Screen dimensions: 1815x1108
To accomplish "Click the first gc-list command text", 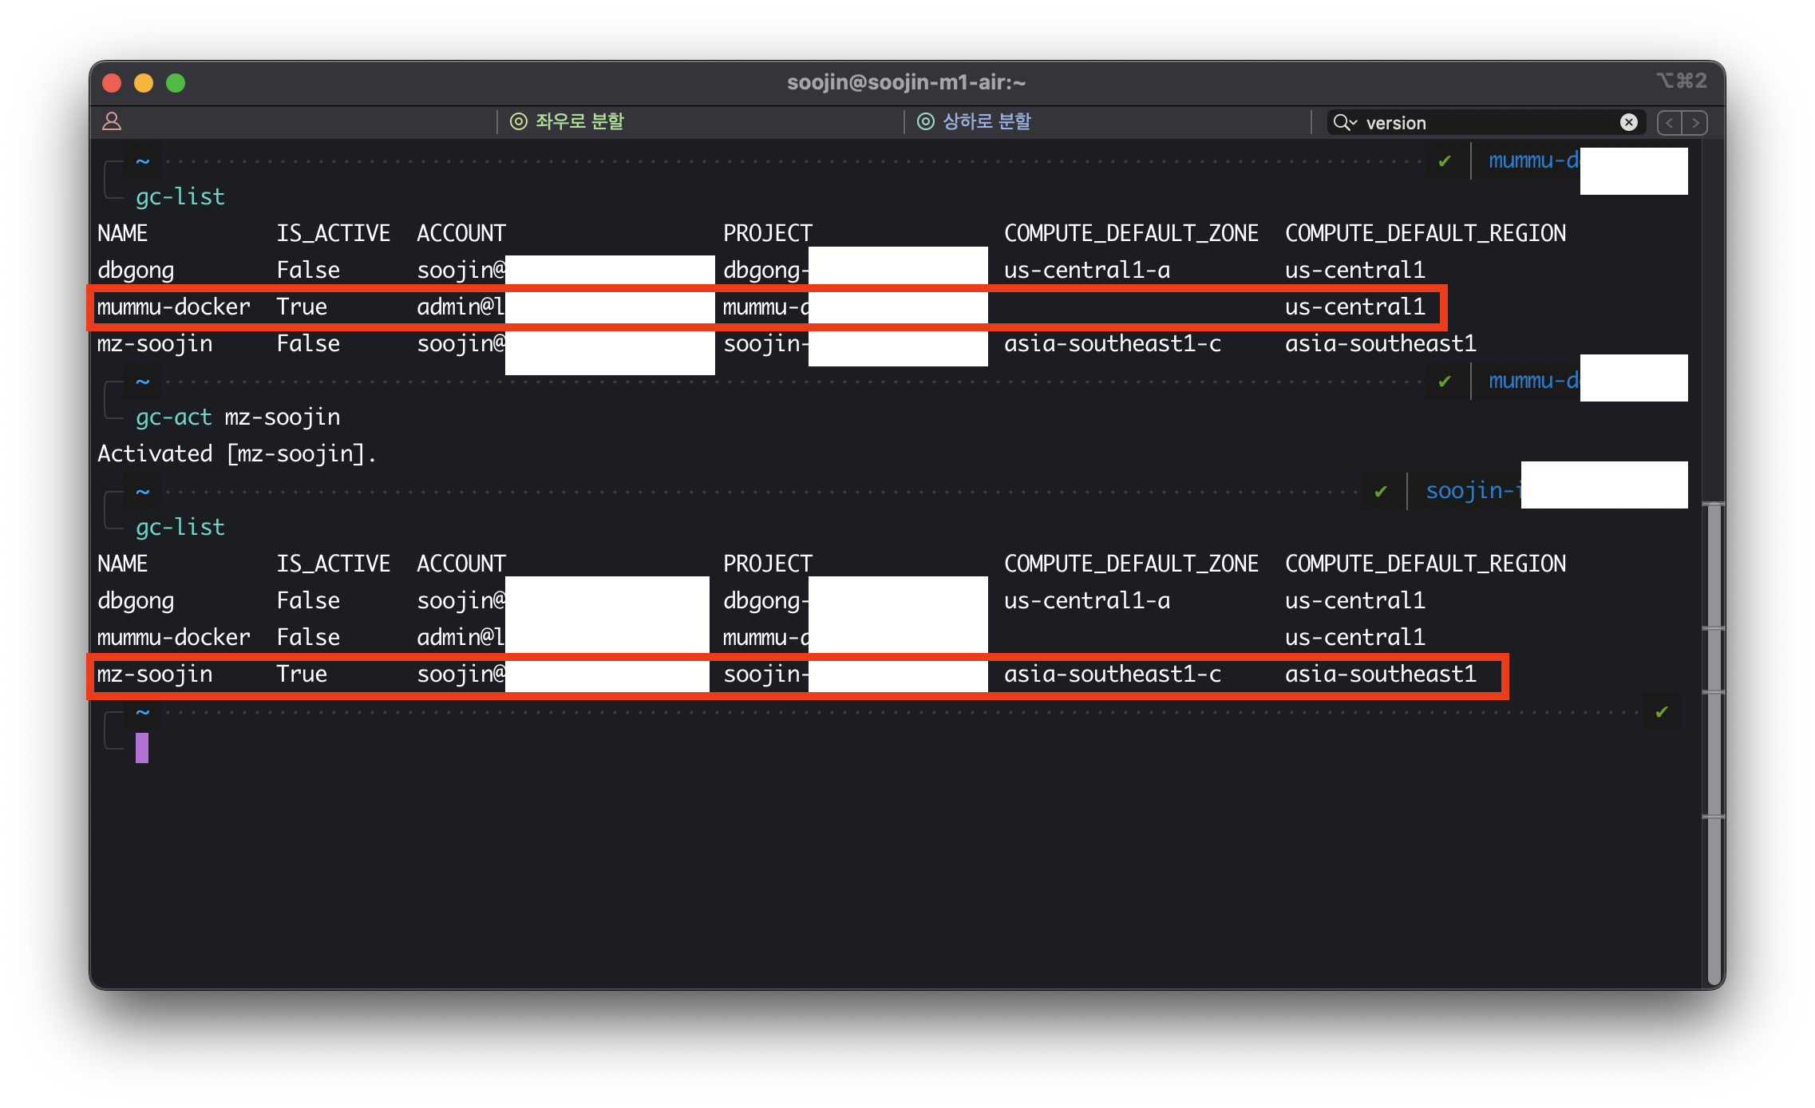I will pyautogui.click(x=180, y=197).
